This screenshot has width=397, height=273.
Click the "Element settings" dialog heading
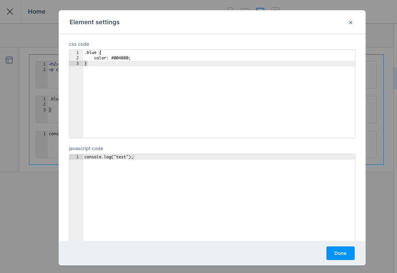94,22
